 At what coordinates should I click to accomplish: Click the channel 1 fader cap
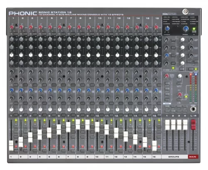pyautogui.click(x=11, y=145)
